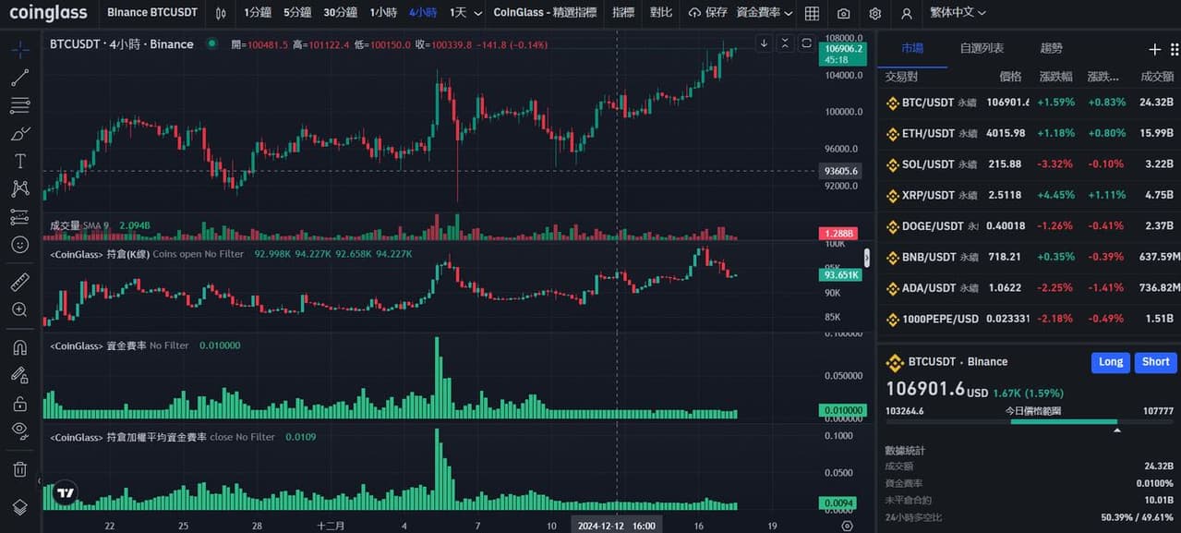
Task: Open chart settings gear at time axis
Action: [x=847, y=526]
